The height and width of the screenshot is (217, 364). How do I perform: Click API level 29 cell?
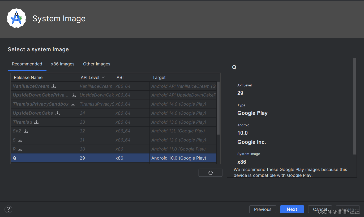tap(96, 158)
